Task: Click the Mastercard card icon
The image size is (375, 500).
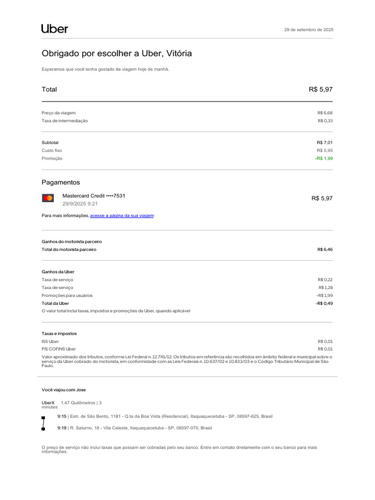Action: click(x=48, y=198)
